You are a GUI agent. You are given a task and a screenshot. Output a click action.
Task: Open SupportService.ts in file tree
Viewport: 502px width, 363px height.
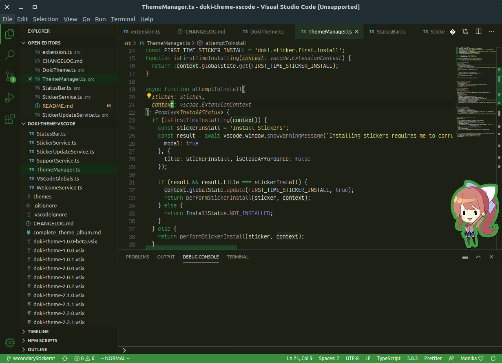point(69,160)
